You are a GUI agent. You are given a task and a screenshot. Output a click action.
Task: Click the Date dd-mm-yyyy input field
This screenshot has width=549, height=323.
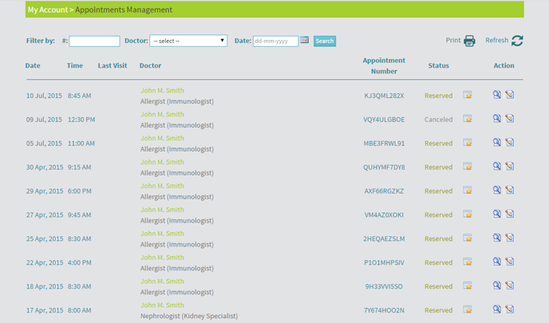pos(275,41)
